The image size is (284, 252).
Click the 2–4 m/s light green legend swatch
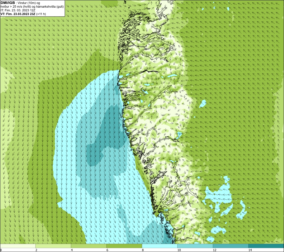(x=53, y=246)
